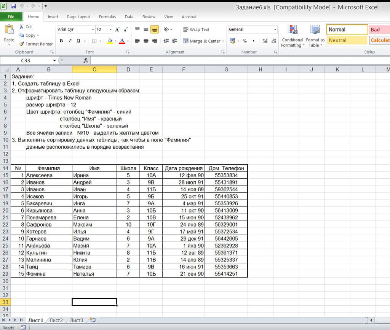
Task: Open the Conditional Formatting dropdown
Action: click(x=292, y=37)
